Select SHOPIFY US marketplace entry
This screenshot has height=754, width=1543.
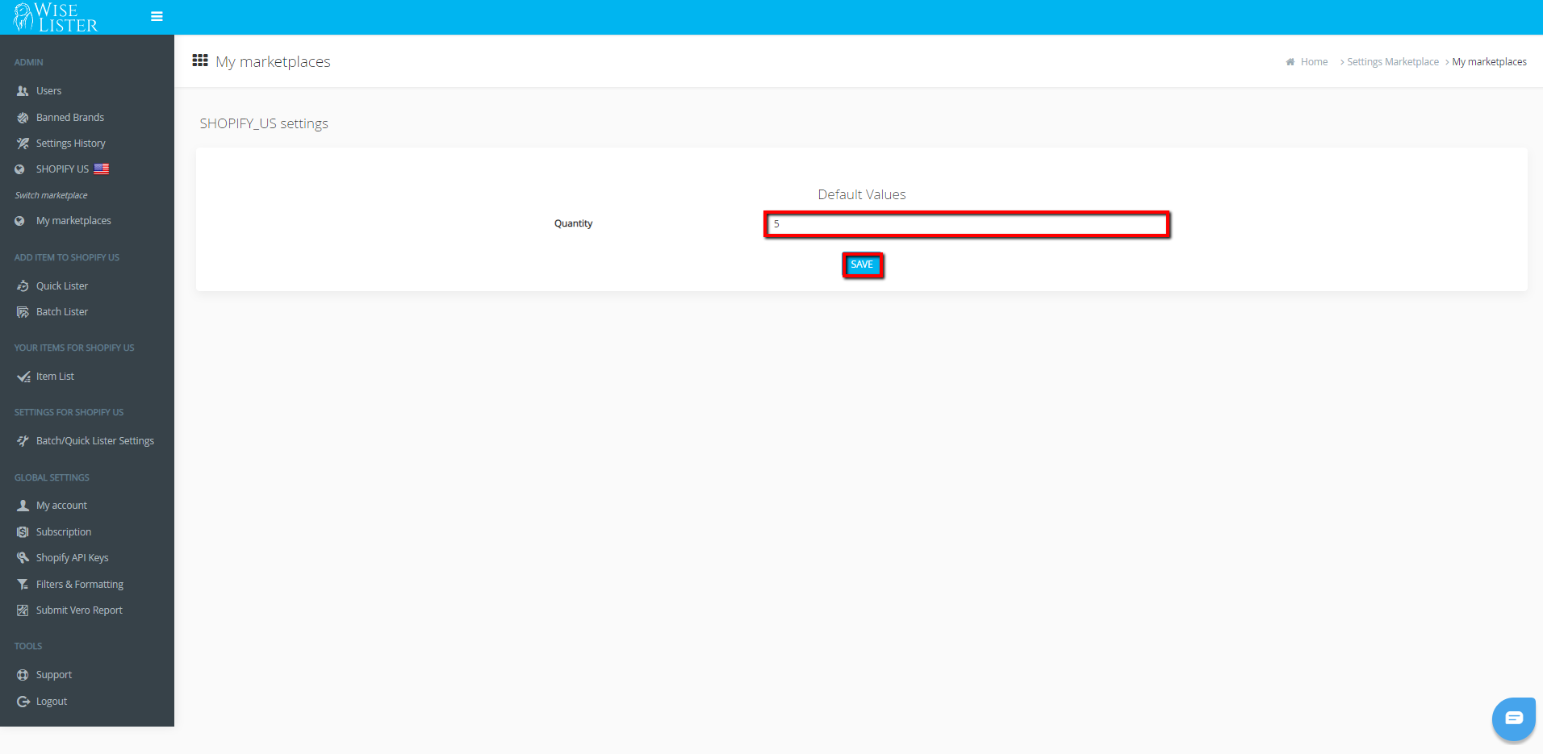pyautogui.click(x=62, y=169)
